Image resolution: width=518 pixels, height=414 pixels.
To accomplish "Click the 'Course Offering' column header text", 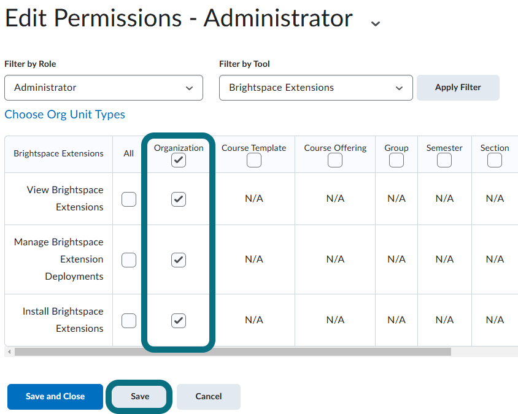I will click(335, 148).
